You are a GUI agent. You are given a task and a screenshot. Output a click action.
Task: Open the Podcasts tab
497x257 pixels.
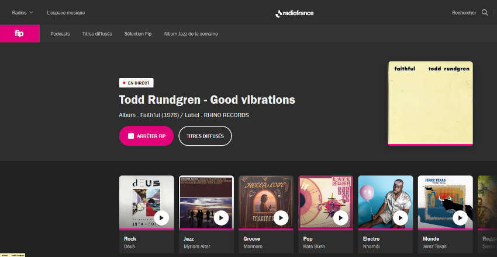[60, 34]
